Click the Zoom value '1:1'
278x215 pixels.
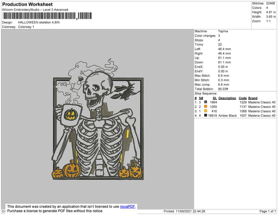[268, 21]
